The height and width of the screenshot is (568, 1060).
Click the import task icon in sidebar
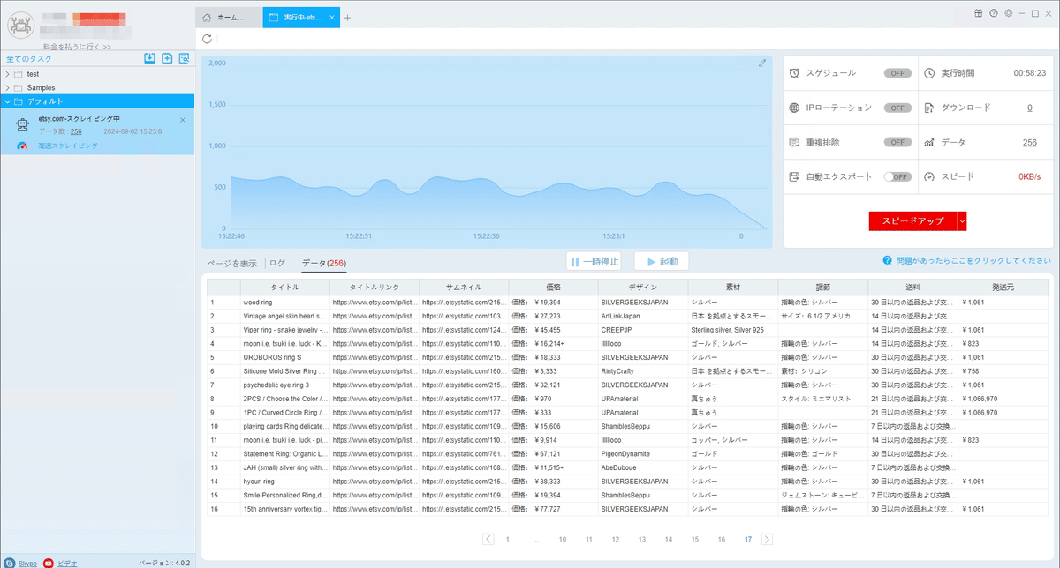pyautogui.click(x=150, y=58)
